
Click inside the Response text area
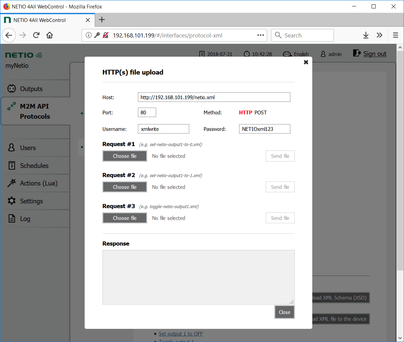tap(198, 277)
